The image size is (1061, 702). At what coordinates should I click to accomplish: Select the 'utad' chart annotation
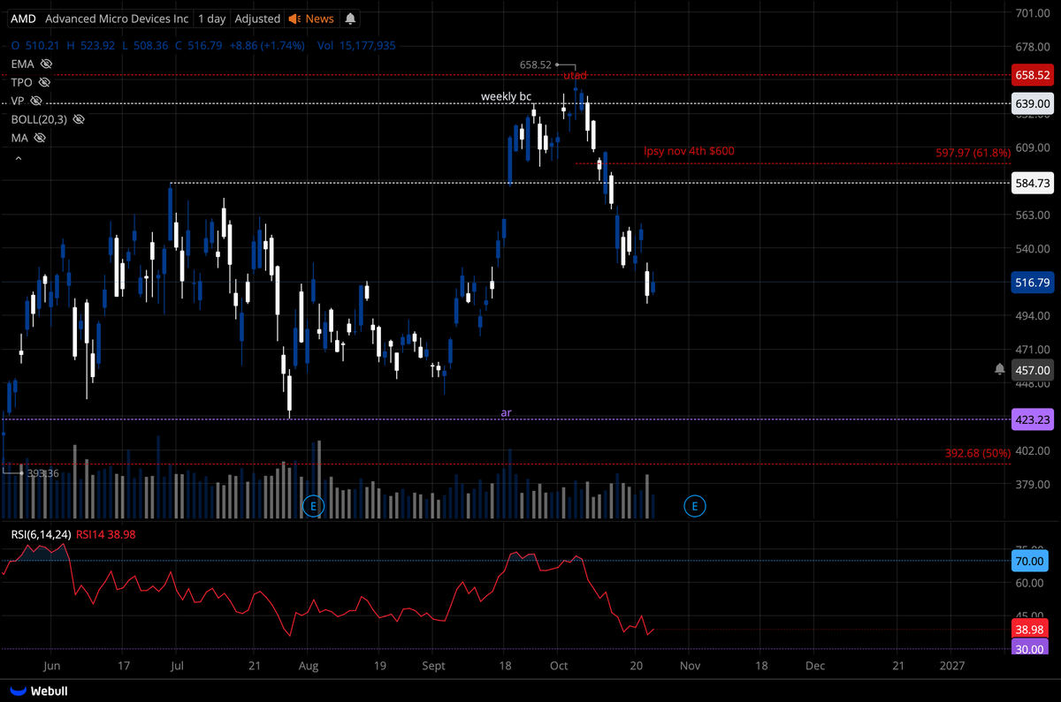576,77
